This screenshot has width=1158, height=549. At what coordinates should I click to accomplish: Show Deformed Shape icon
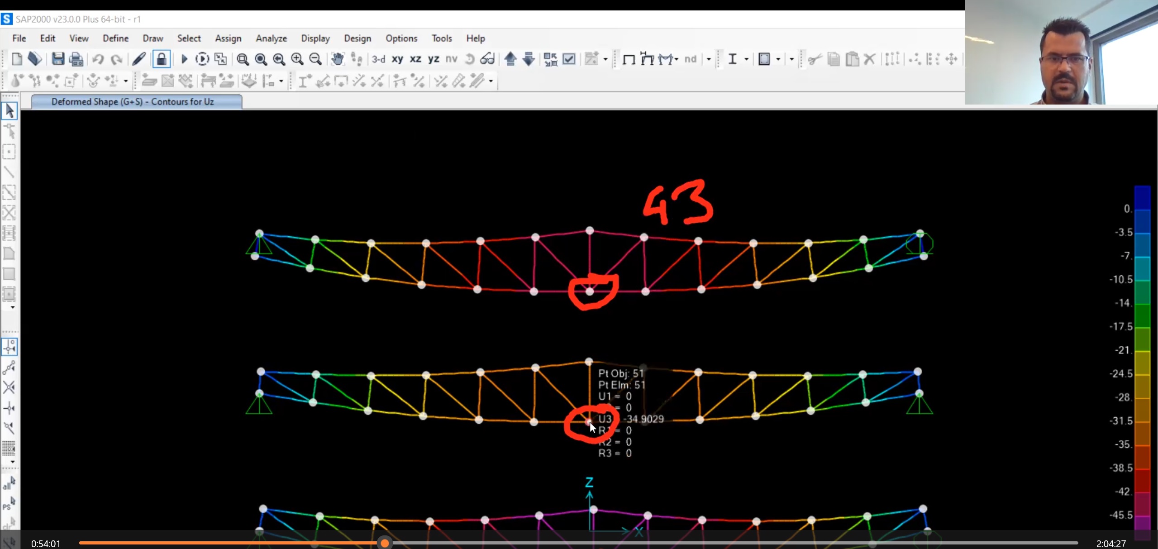[647, 59]
